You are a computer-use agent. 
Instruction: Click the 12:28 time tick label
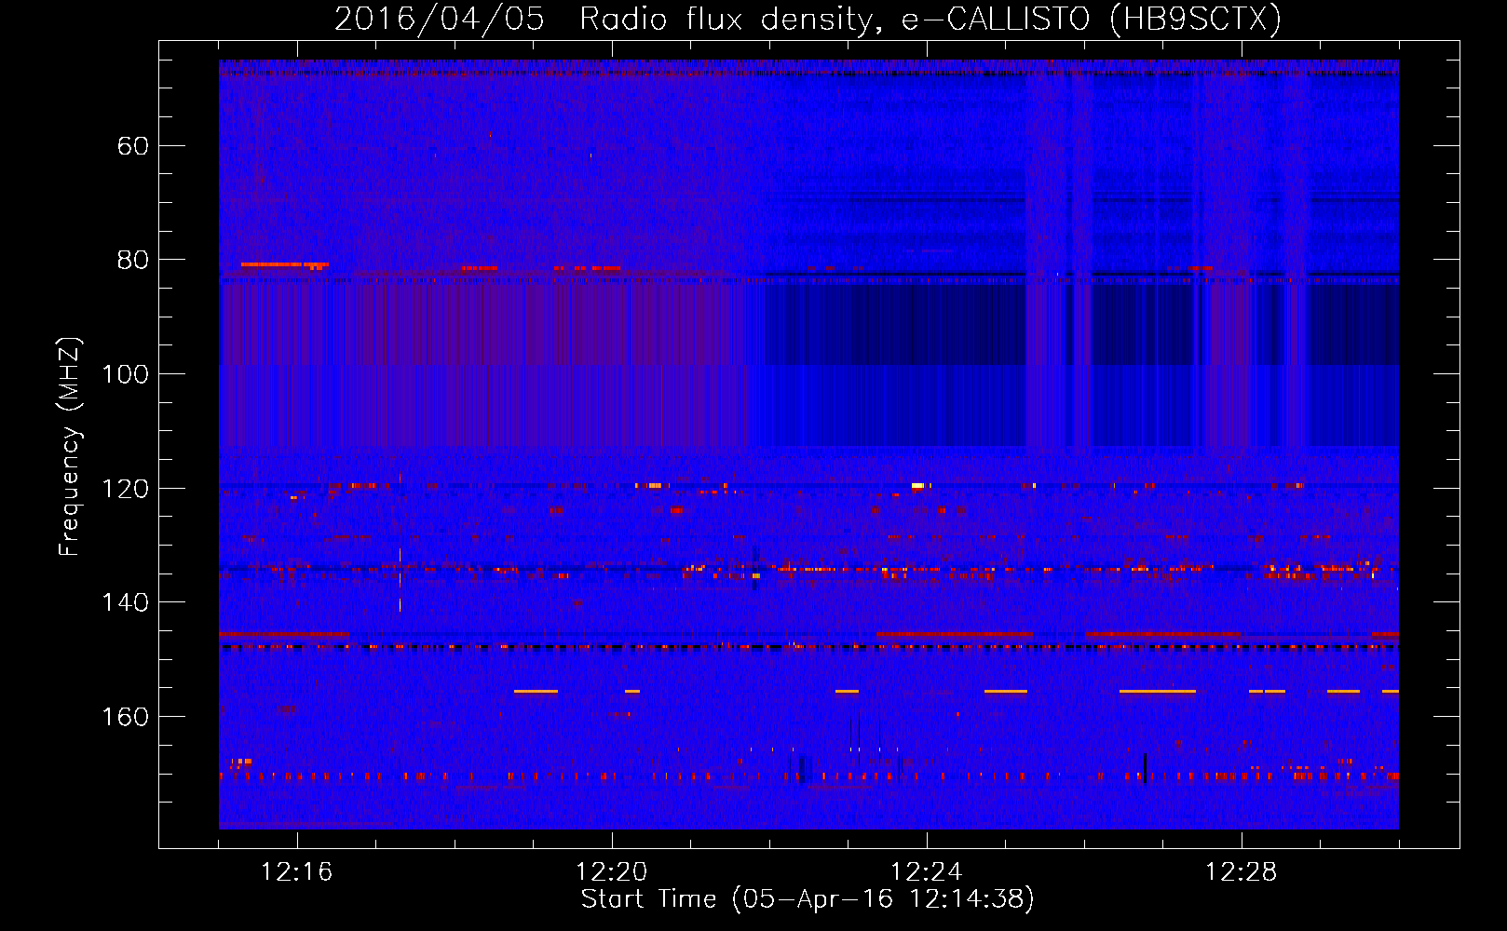(x=1241, y=872)
